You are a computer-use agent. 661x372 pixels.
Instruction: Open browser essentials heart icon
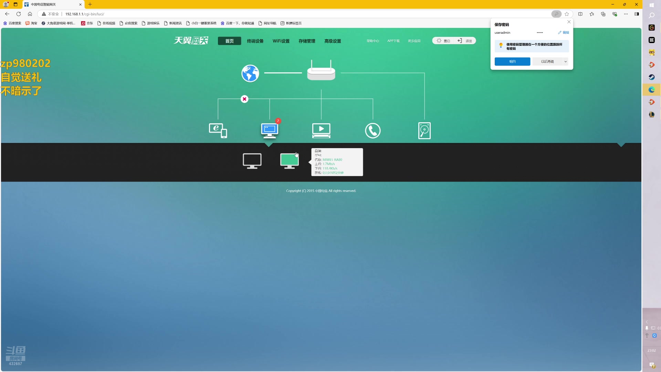click(x=615, y=14)
